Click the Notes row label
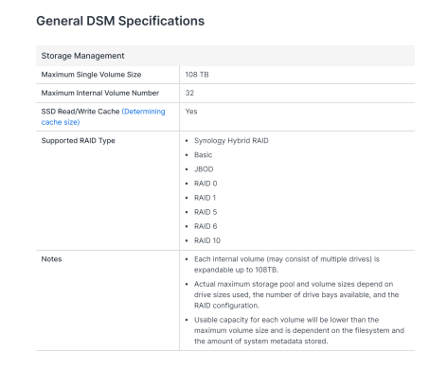 51,259
